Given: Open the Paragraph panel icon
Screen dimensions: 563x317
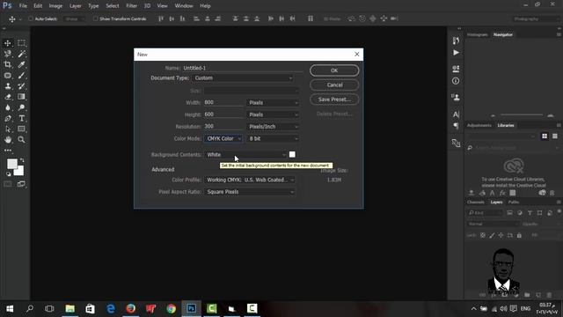Looking at the screenshot, I should pos(456,126).
